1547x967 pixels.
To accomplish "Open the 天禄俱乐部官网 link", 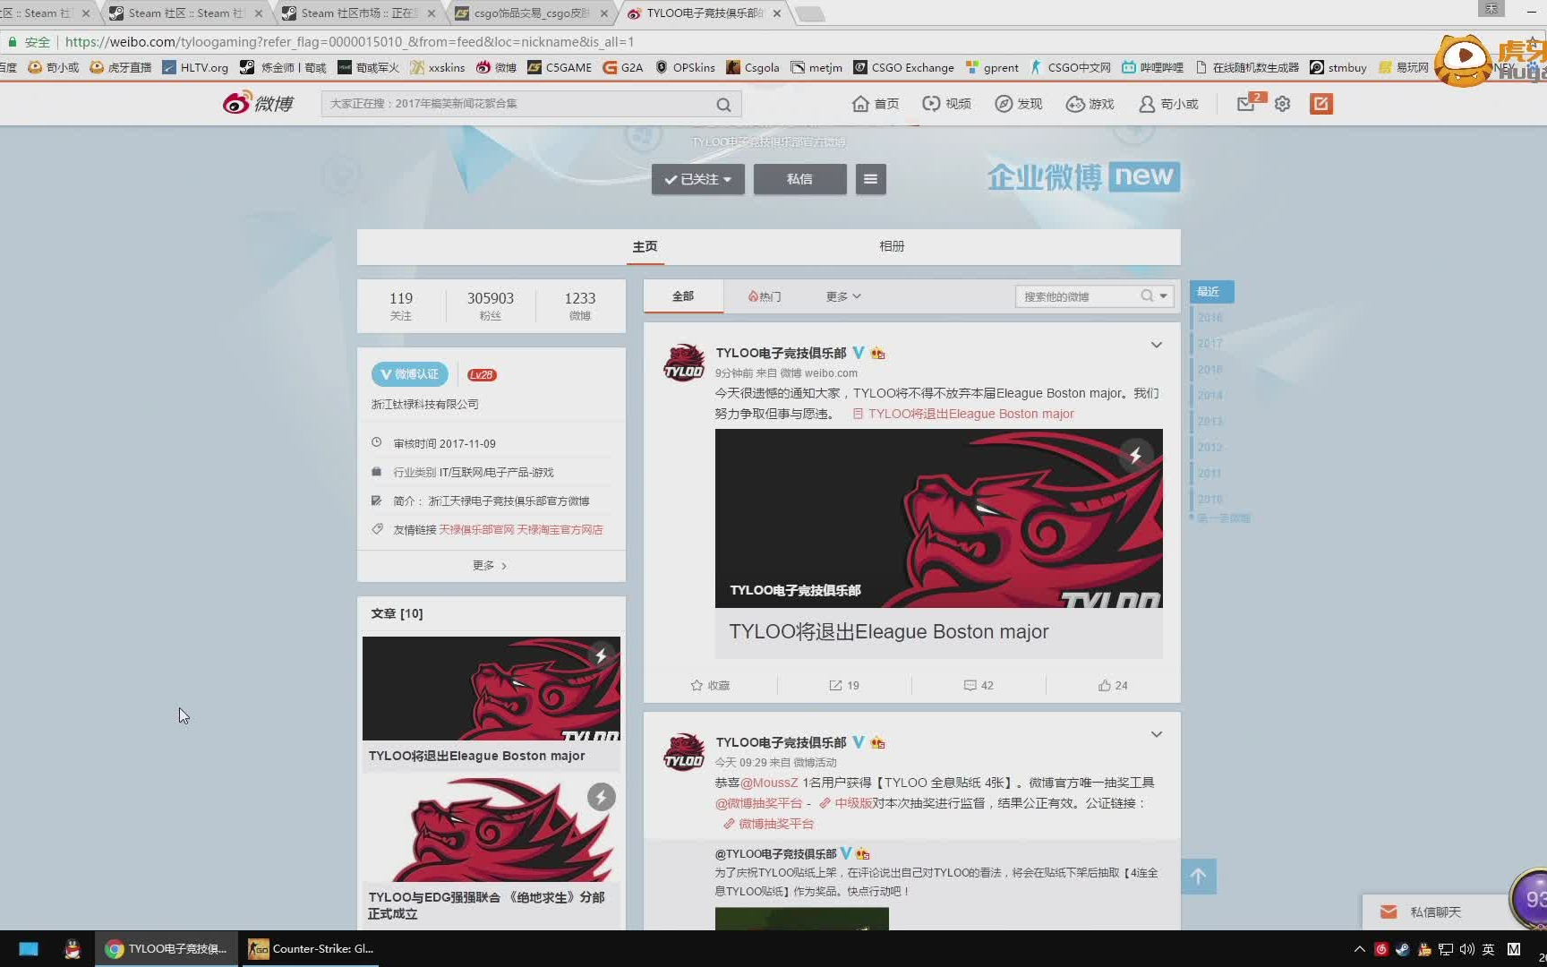I will (476, 529).
